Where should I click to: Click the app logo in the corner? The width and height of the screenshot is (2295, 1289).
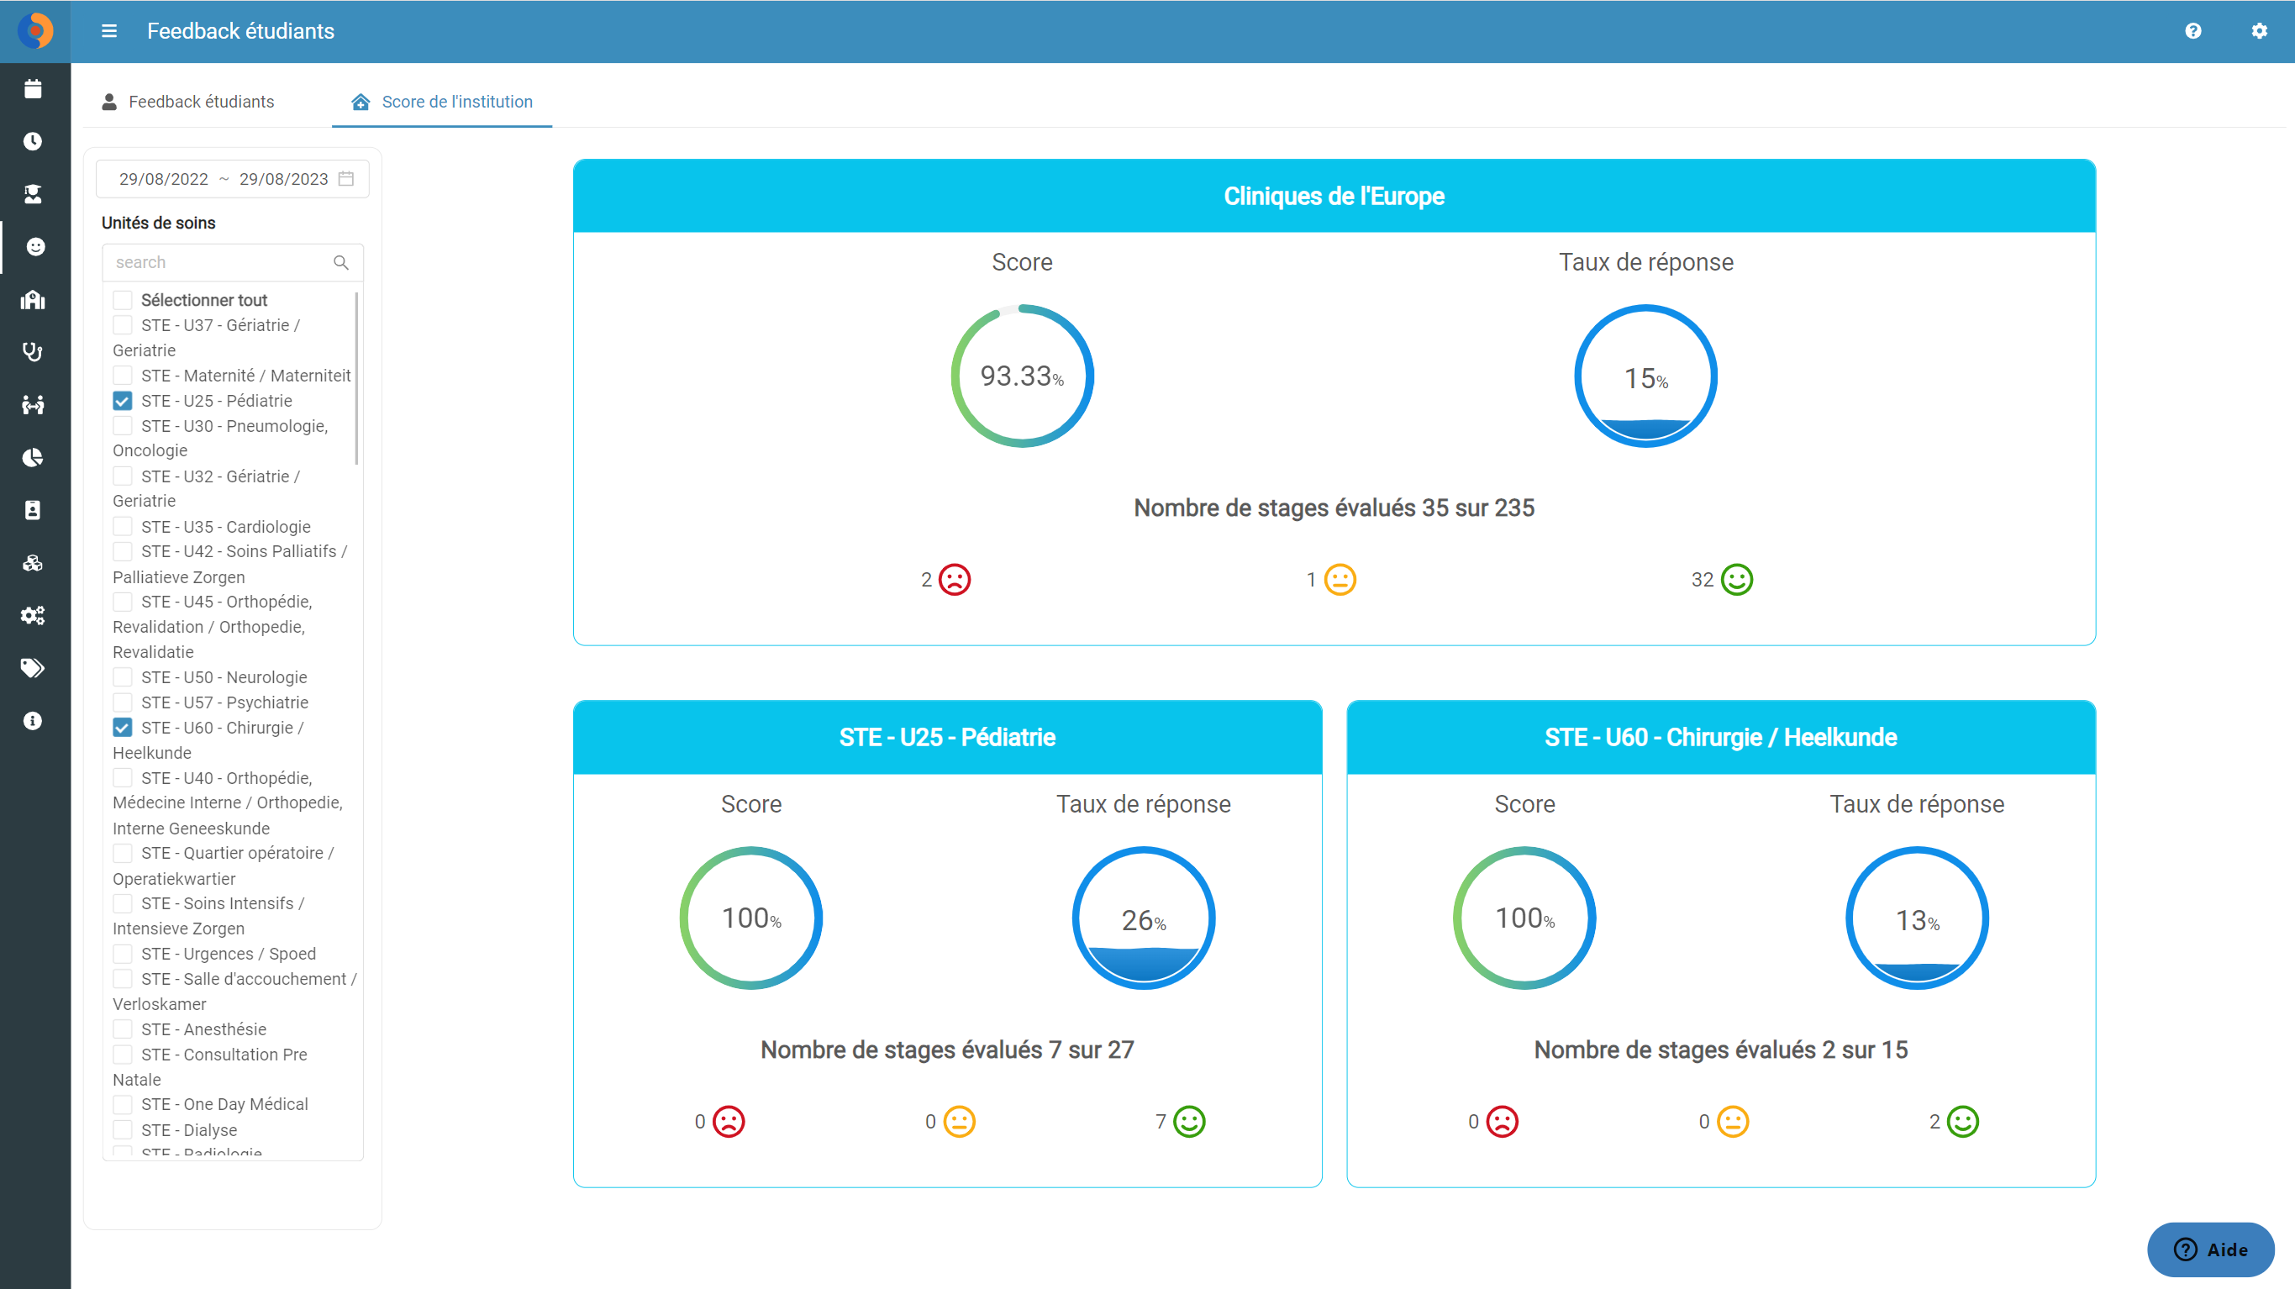(x=34, y=31)
